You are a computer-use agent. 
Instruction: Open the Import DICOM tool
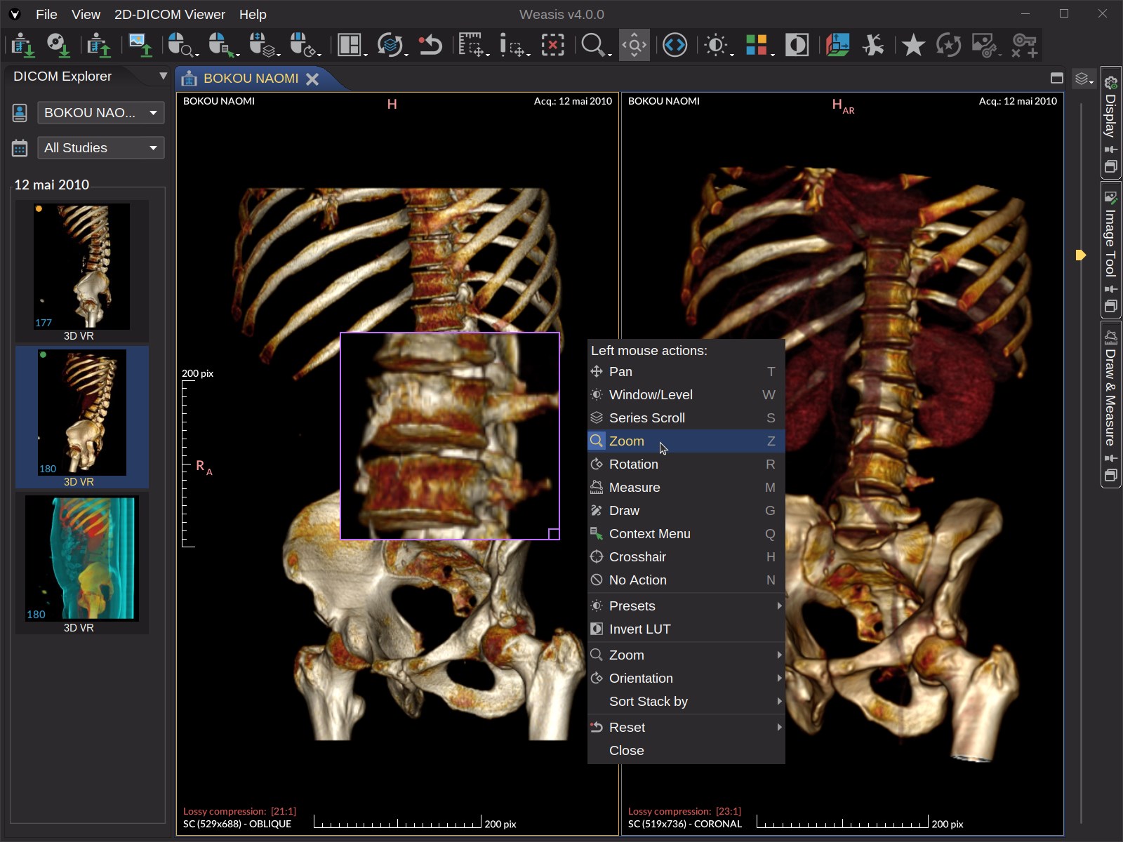(x=23, y=45)
